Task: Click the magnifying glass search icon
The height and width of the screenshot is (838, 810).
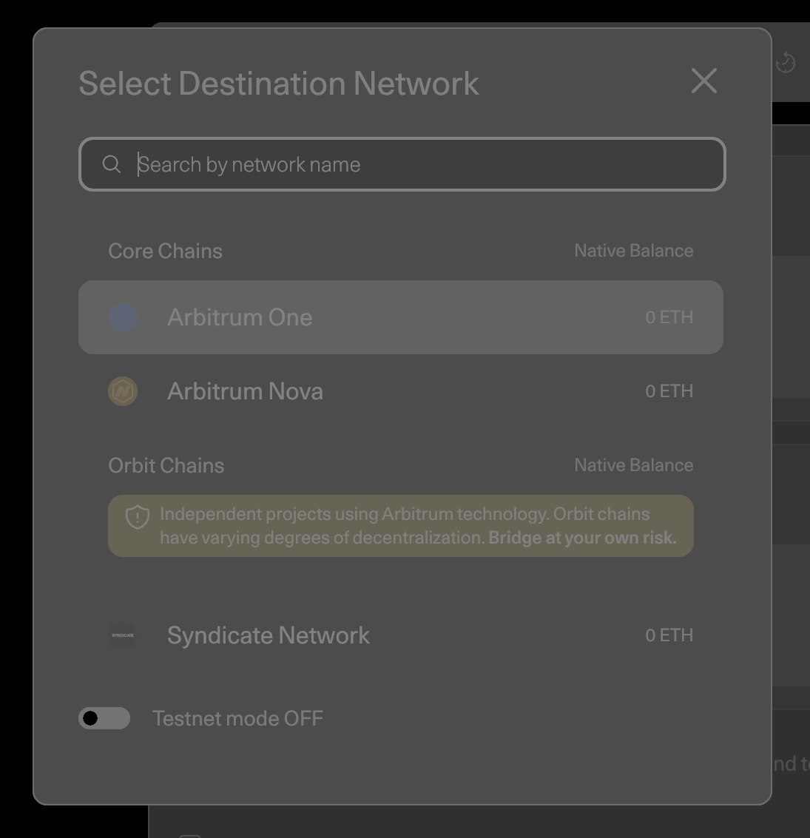Action: [x=112, y=164]
